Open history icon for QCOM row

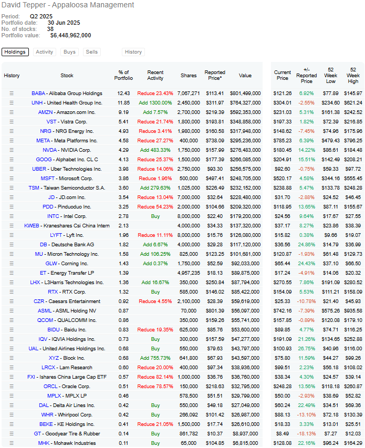click(12, 320)
